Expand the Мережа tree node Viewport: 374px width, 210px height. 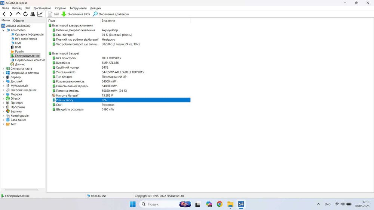click(3, 94)
